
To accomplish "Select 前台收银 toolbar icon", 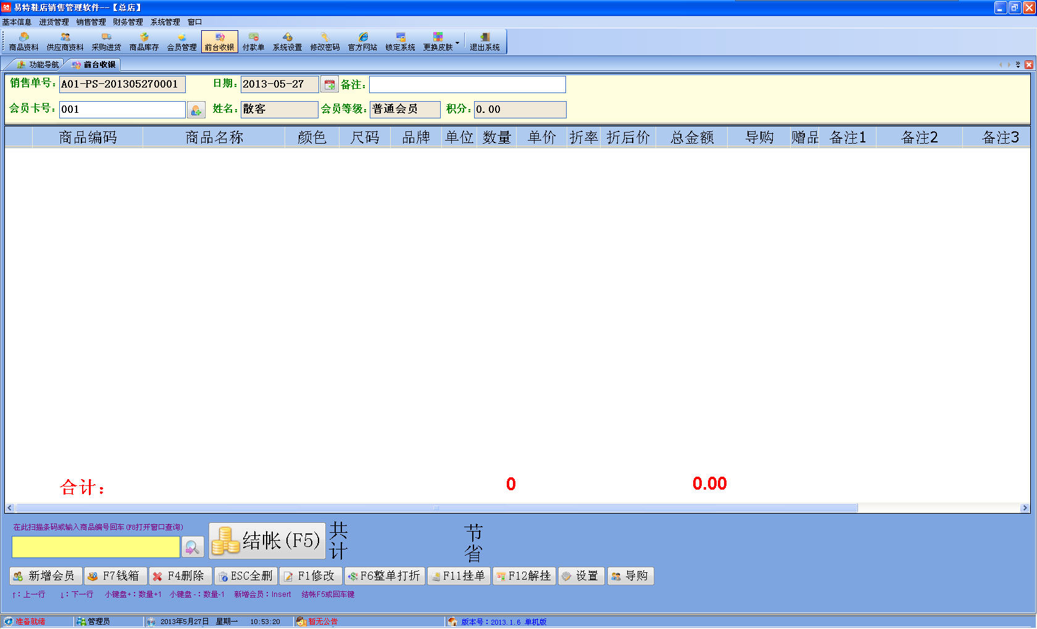I will click(x=219, y=42).
